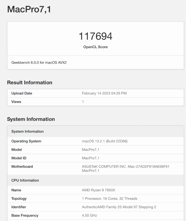Select the ASUSTeK COMPUTER INC. motherboard value

tap(126, 169)
